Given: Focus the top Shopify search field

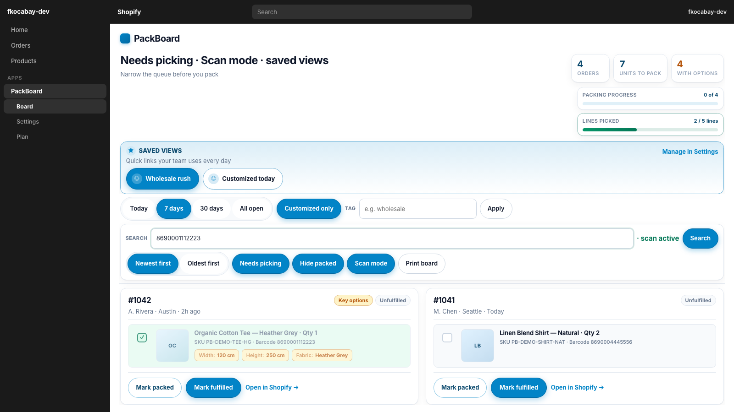Looking at the screenshot, I should click(362, 12).
